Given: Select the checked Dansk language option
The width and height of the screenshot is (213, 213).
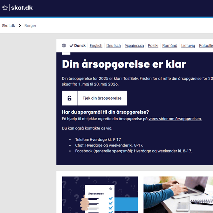Looking at the screenshot, I should point(78,46).
